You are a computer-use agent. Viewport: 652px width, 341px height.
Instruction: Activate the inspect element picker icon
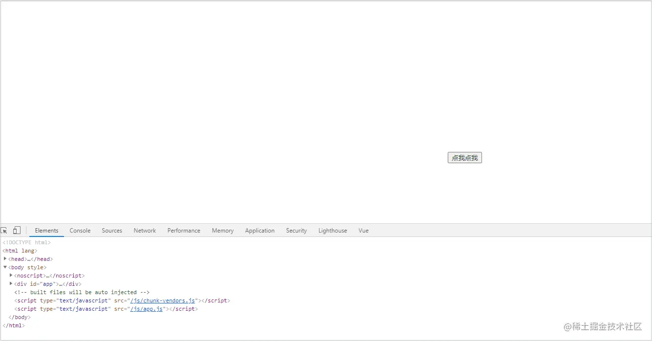pos(4,231)
